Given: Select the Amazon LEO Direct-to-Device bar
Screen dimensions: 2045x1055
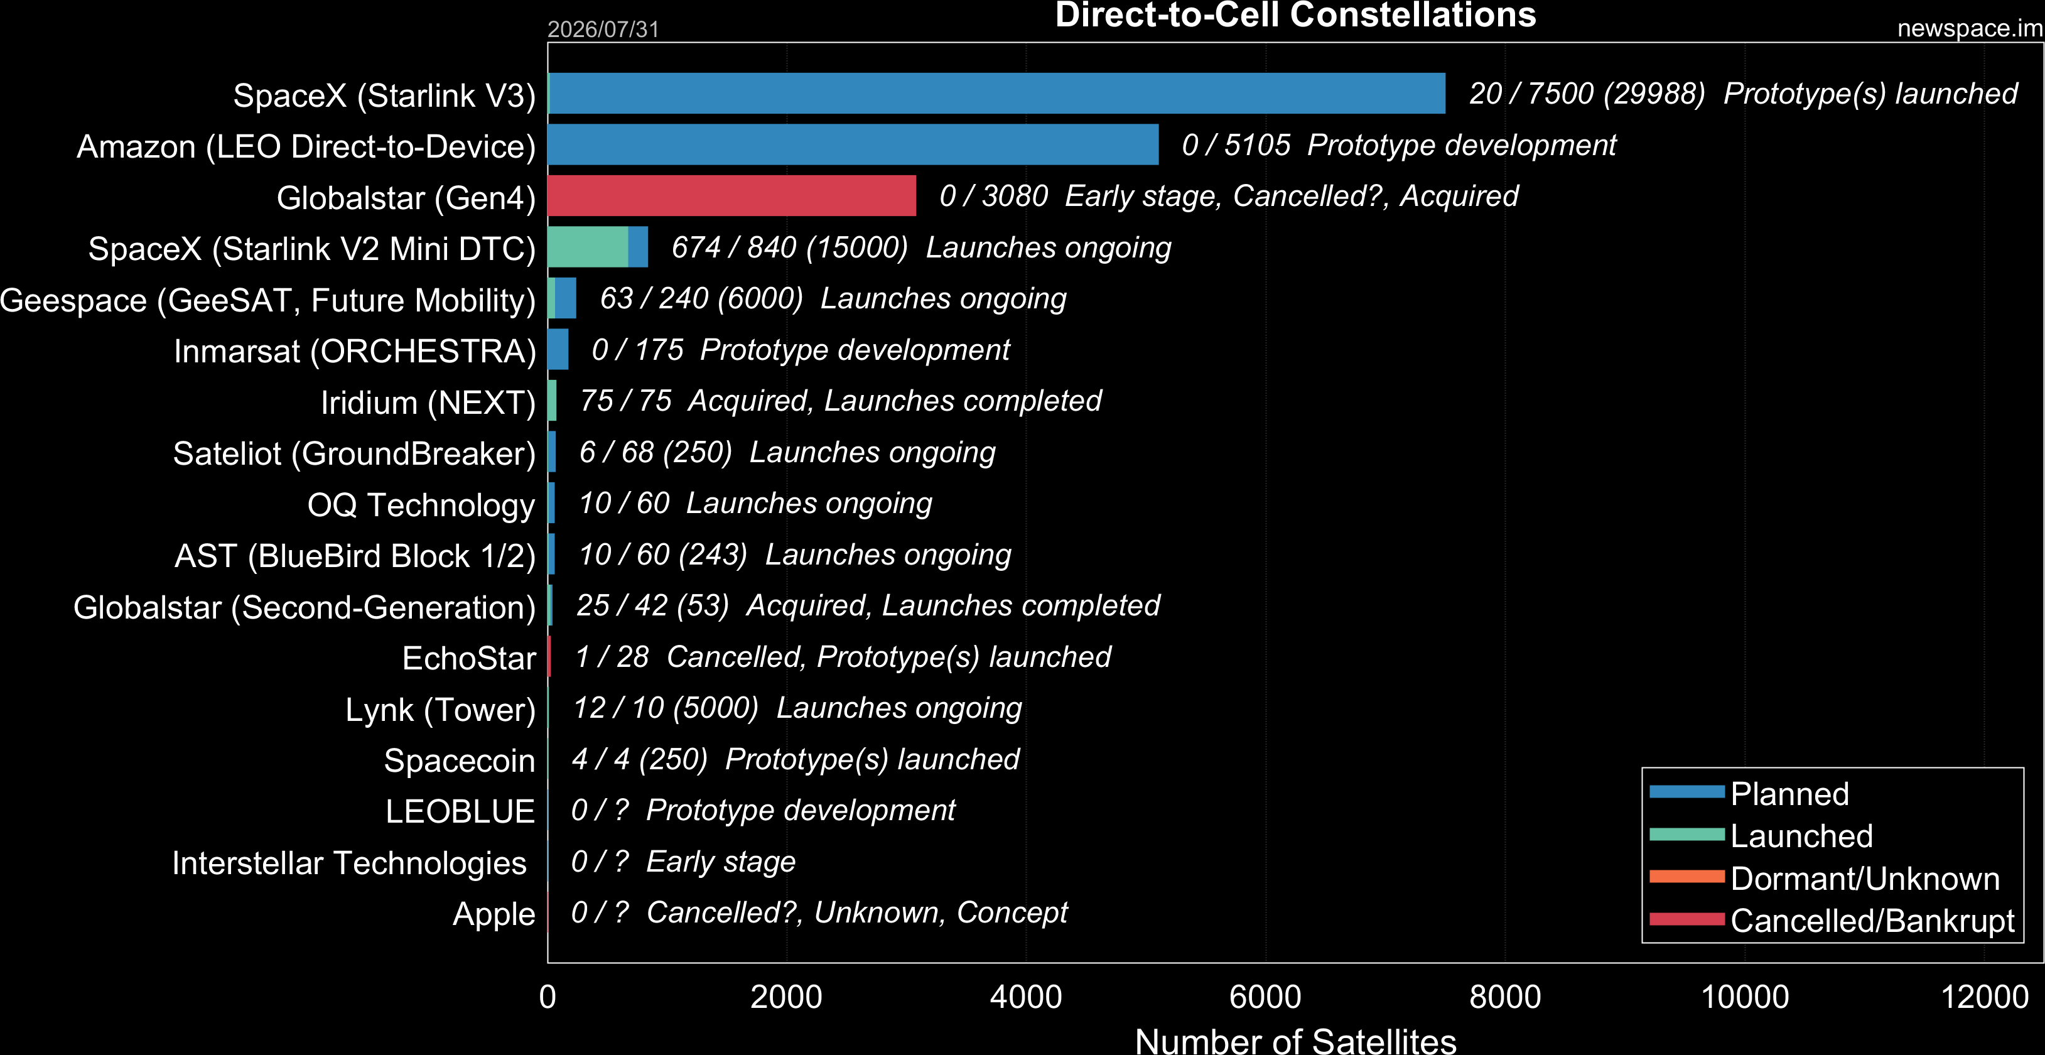Looking at the screenshot, I should tap(853, 144).
